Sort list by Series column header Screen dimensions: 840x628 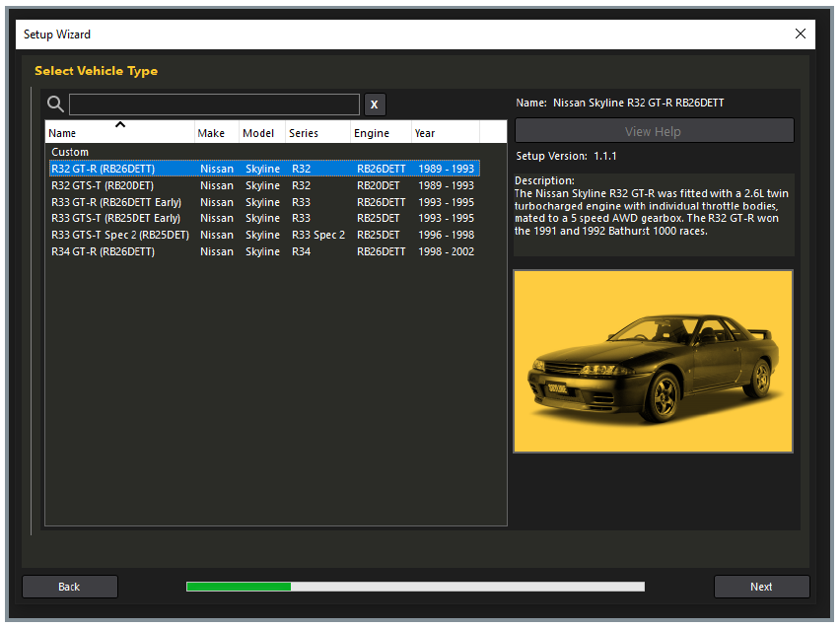point(317,132)
